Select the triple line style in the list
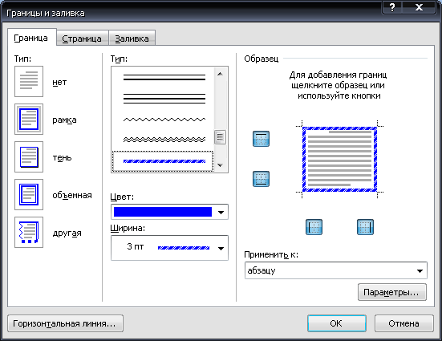Viewport: 442px width, 341px height. point(164,99)
